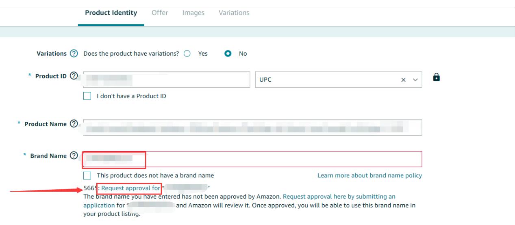
Task: Select No for product variations
Action: click(x=228, y=54)
